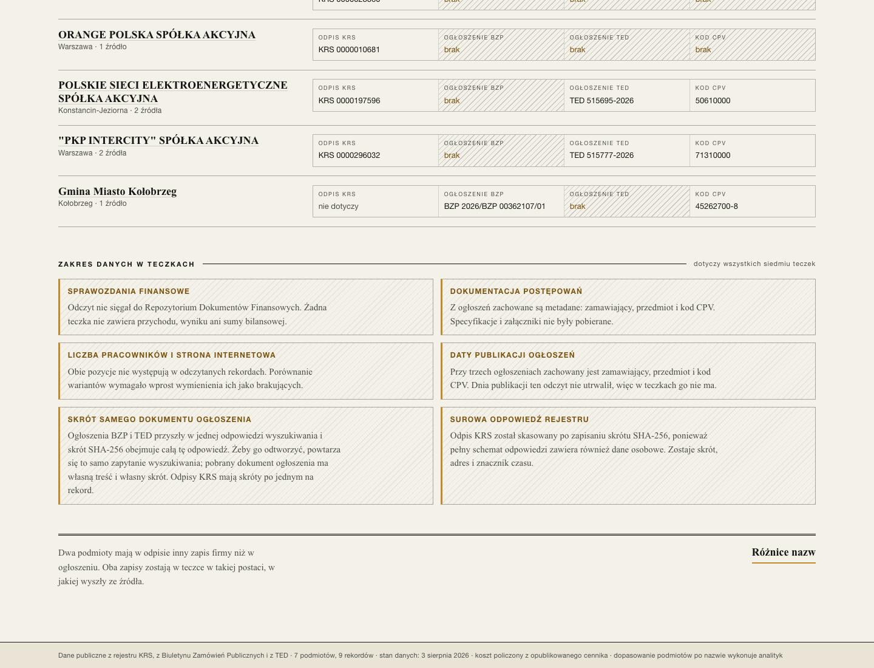Open the ORANGE POLSKA SPÓŁKA AKCYJNA entry
The width and height of the screenshot is (874, 668).
[157, 35]
